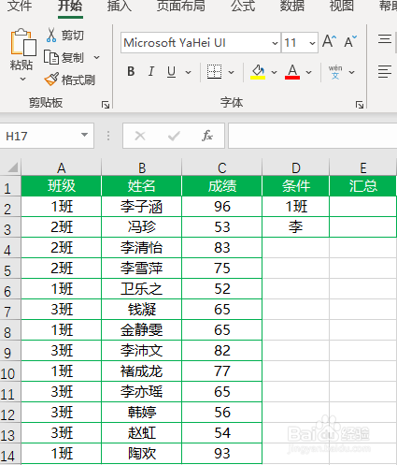Select cell with 金静雯
Viewport: 397px width, 465px height.
pyautogui.click(x=142, y=330)
